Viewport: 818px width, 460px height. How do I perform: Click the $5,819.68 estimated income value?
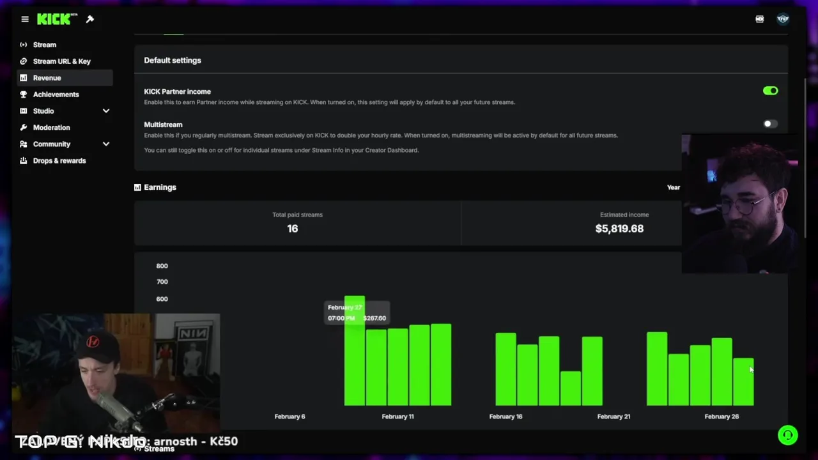pyautogui.click(x=619, y=229)
